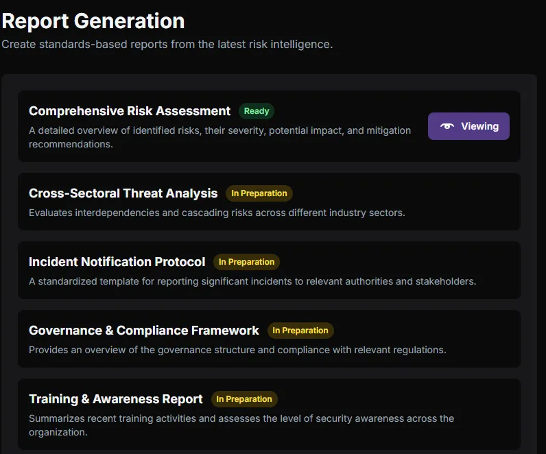Screen dimensions: 546x454
Task: Click In Preparation badge beside Cross-Sectoral Threat Analysis
Action: [259, 193]
